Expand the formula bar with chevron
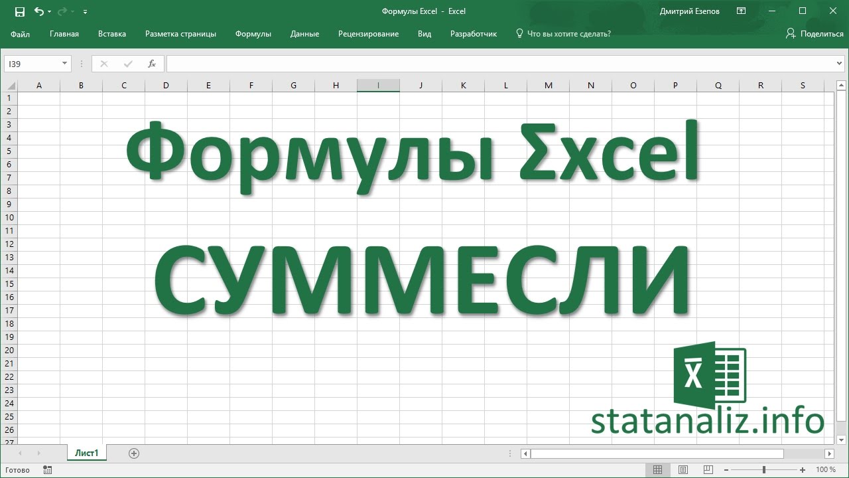Image resolution: width=849 pixels, height=478 pixels. [x=840, y=64]
